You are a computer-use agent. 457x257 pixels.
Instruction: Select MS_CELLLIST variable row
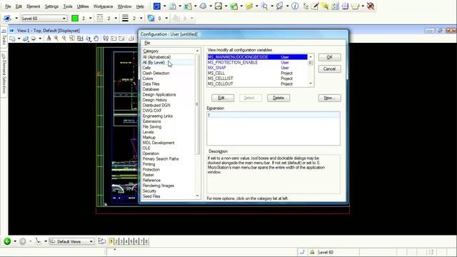257,79
